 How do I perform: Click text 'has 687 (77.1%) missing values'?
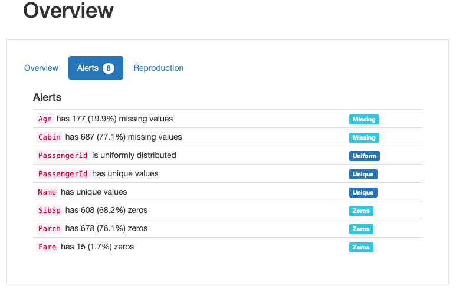124,137
